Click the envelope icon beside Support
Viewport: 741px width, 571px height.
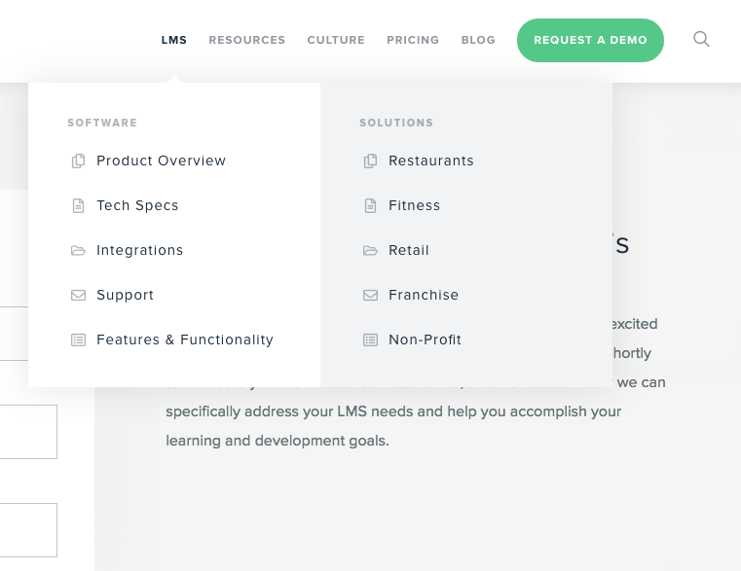point(79,295)
